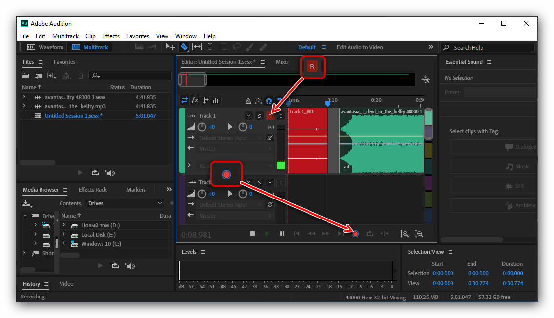Disarm recording on Track 1 with the R button
Screen dimensions: 554x318
(x=270, y=116)
